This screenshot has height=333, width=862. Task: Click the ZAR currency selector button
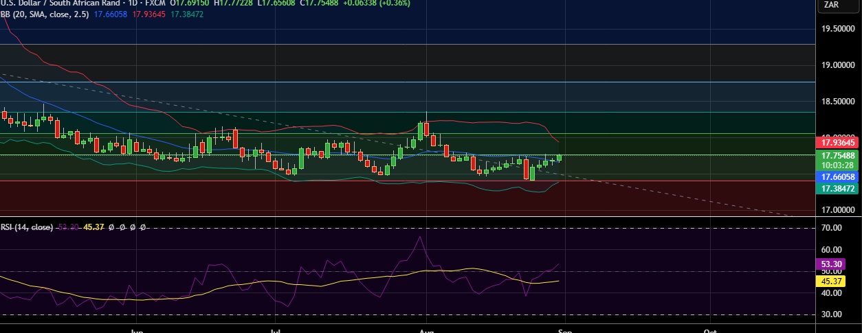point(830,5)
